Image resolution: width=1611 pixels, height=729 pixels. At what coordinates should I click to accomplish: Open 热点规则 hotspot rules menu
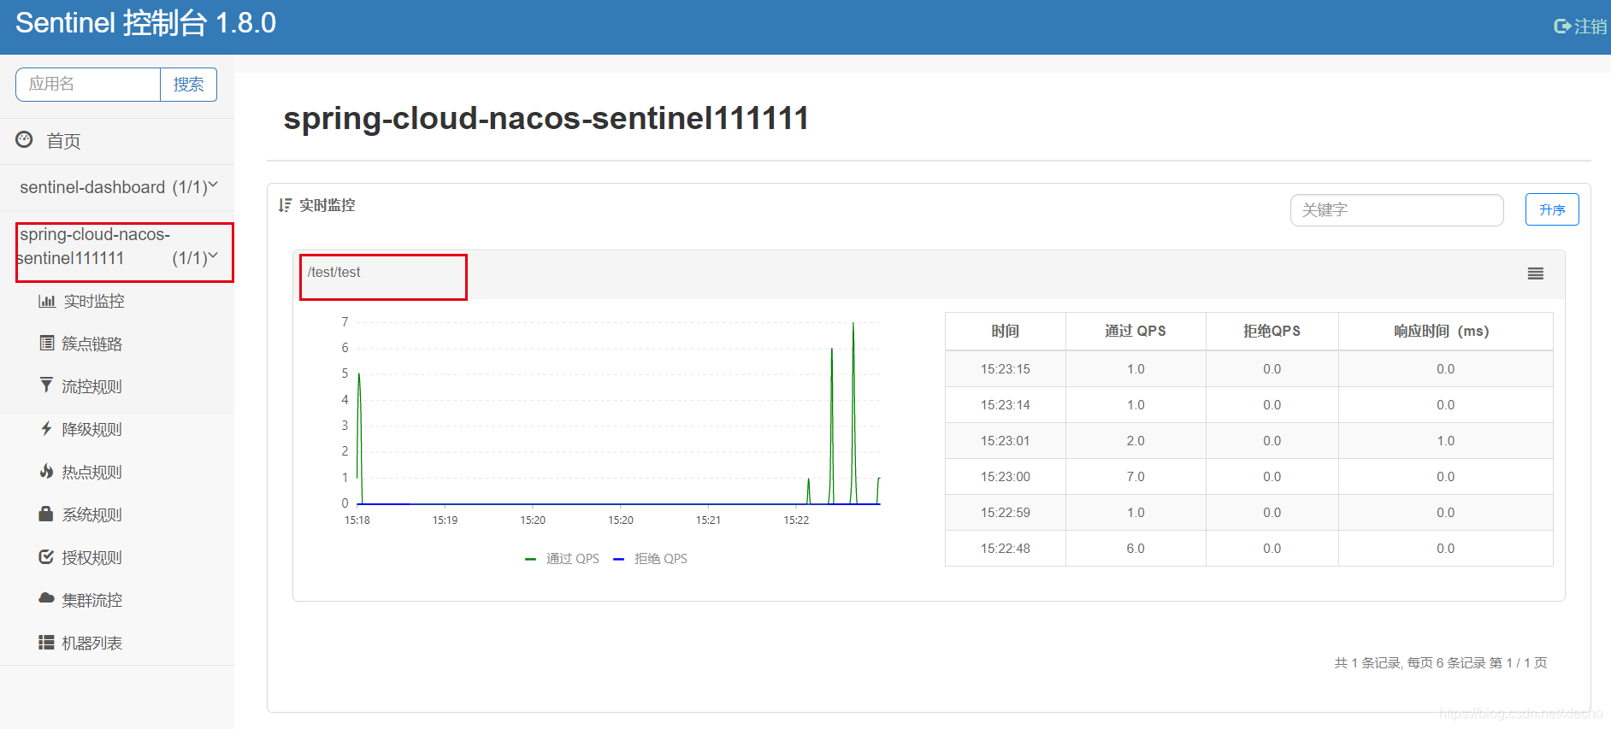92,472
